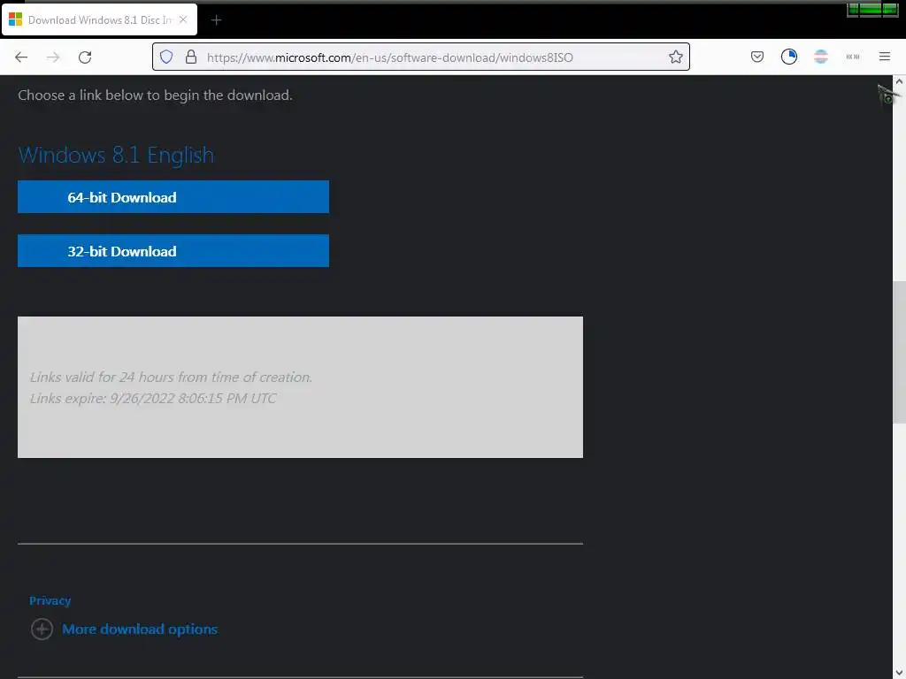View site security padlock information

(x=191, y=57)
